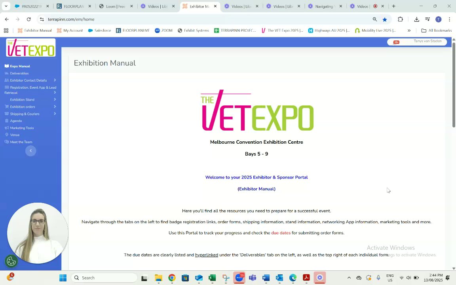This screenshot has width=456, height=285.
Task: Open the Chrome three-dot menu
Action: pyautogui.click(x=449, y=19)
